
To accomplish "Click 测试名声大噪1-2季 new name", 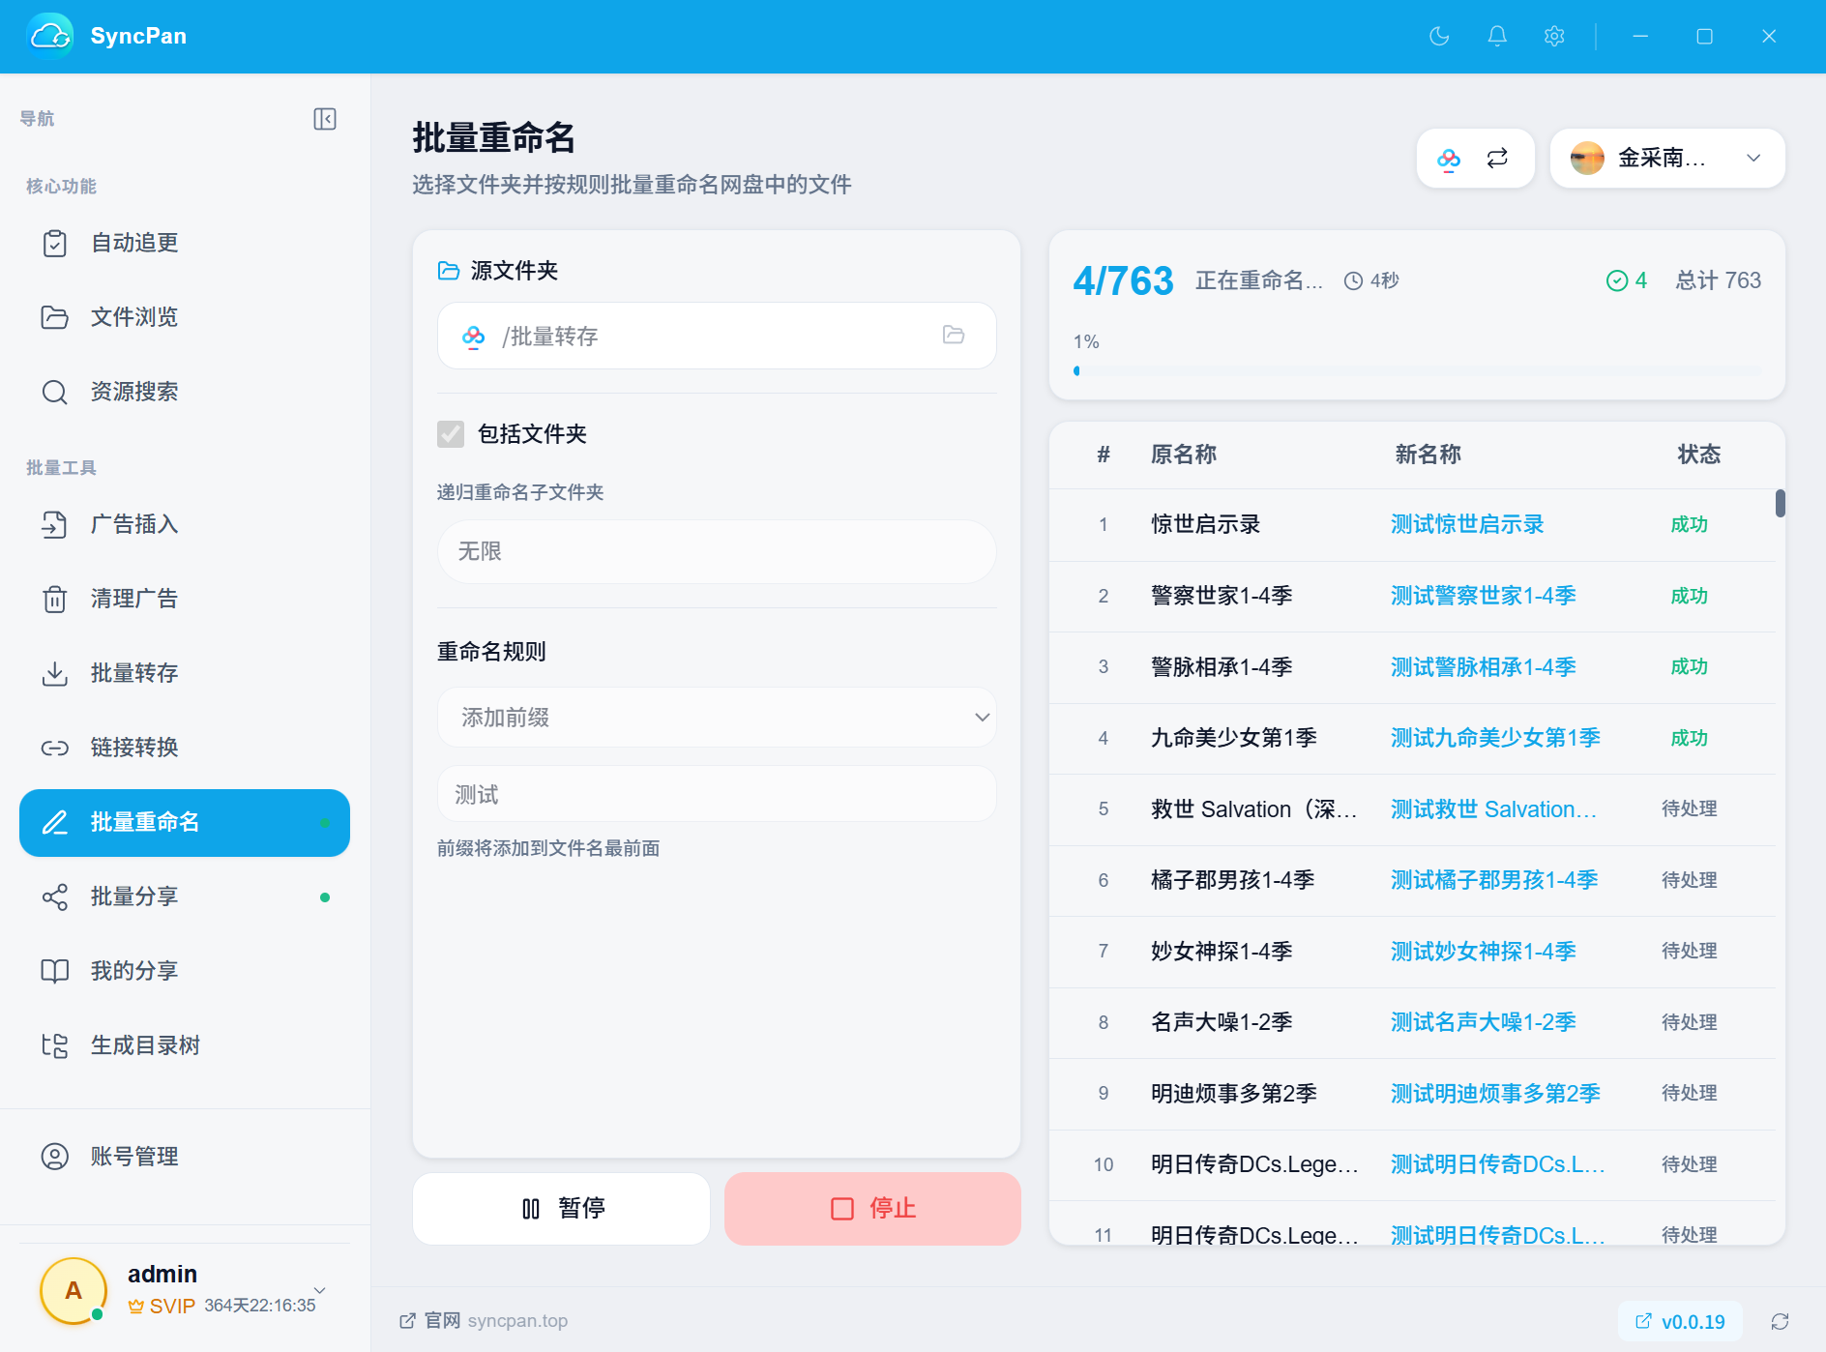I will click(1484, 1022).
